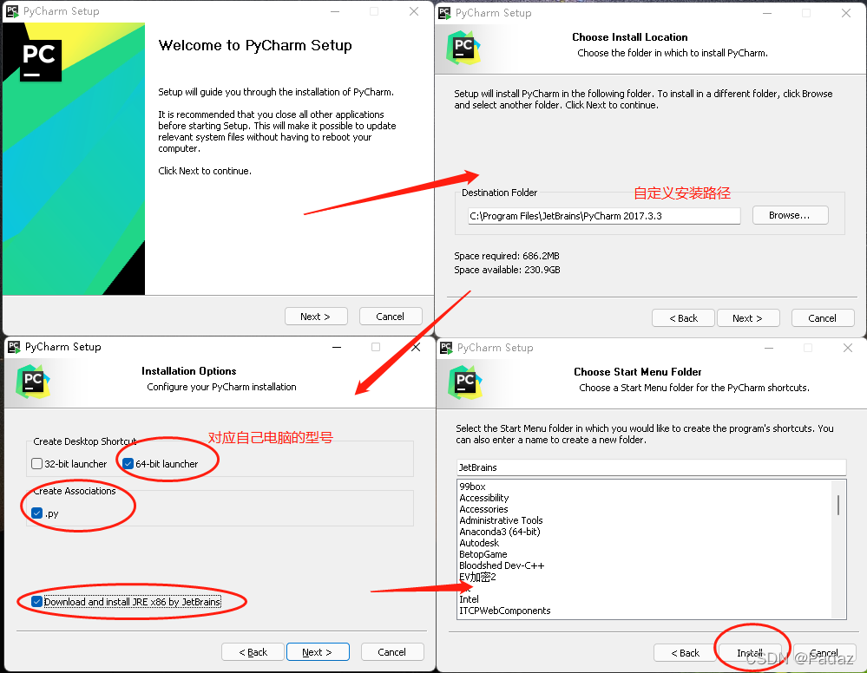
Task: Close the Welcome to PyCharm Setup window
Action: (x=414, y=11)
